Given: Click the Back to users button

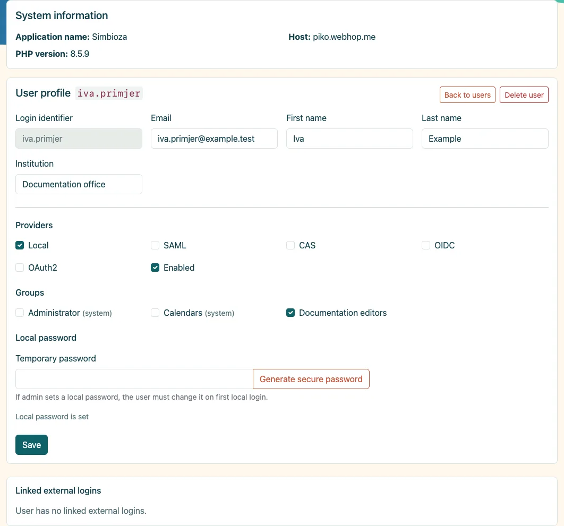Looking at the screenshot, I should [467, 95].
